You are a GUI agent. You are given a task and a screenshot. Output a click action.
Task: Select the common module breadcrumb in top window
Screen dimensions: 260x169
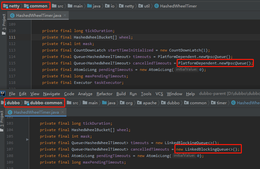click(x=36, y=6)
